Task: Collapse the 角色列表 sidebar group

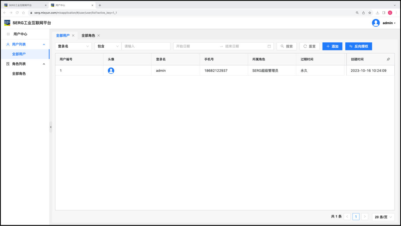Action: pyautogui.click(x=44, y=64)
